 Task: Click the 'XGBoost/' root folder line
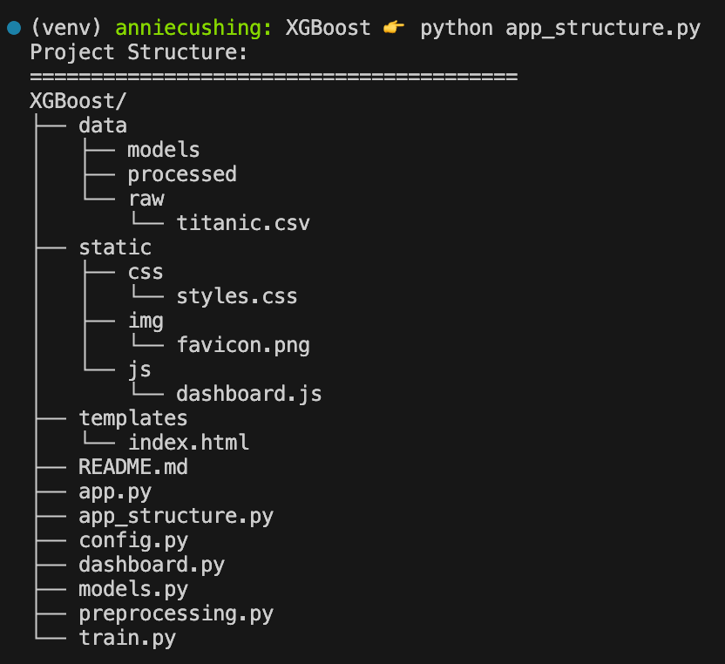tap(78, 101)
